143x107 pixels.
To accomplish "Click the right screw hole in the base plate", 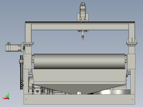I will click(x=133, y=99).
